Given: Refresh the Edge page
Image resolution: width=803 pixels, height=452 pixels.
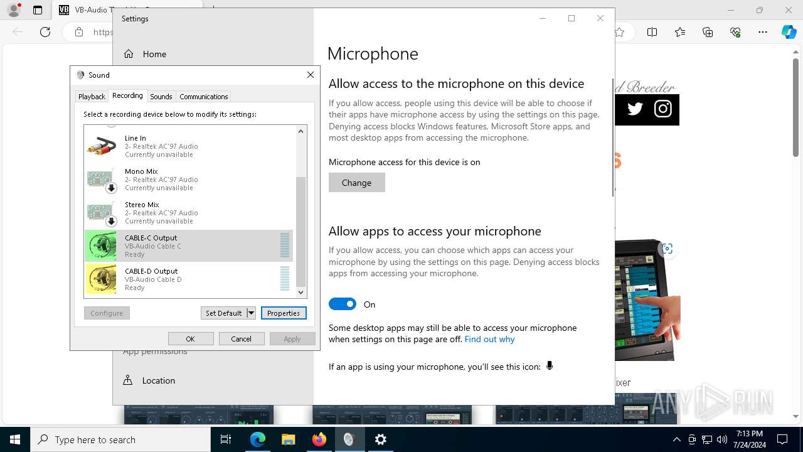Looking at the screenshot, I should point(45,32).
